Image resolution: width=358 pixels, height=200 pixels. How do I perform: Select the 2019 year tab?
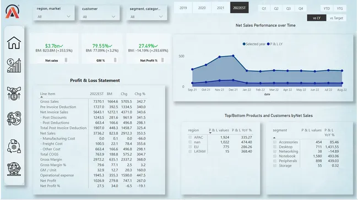[183, 8]
